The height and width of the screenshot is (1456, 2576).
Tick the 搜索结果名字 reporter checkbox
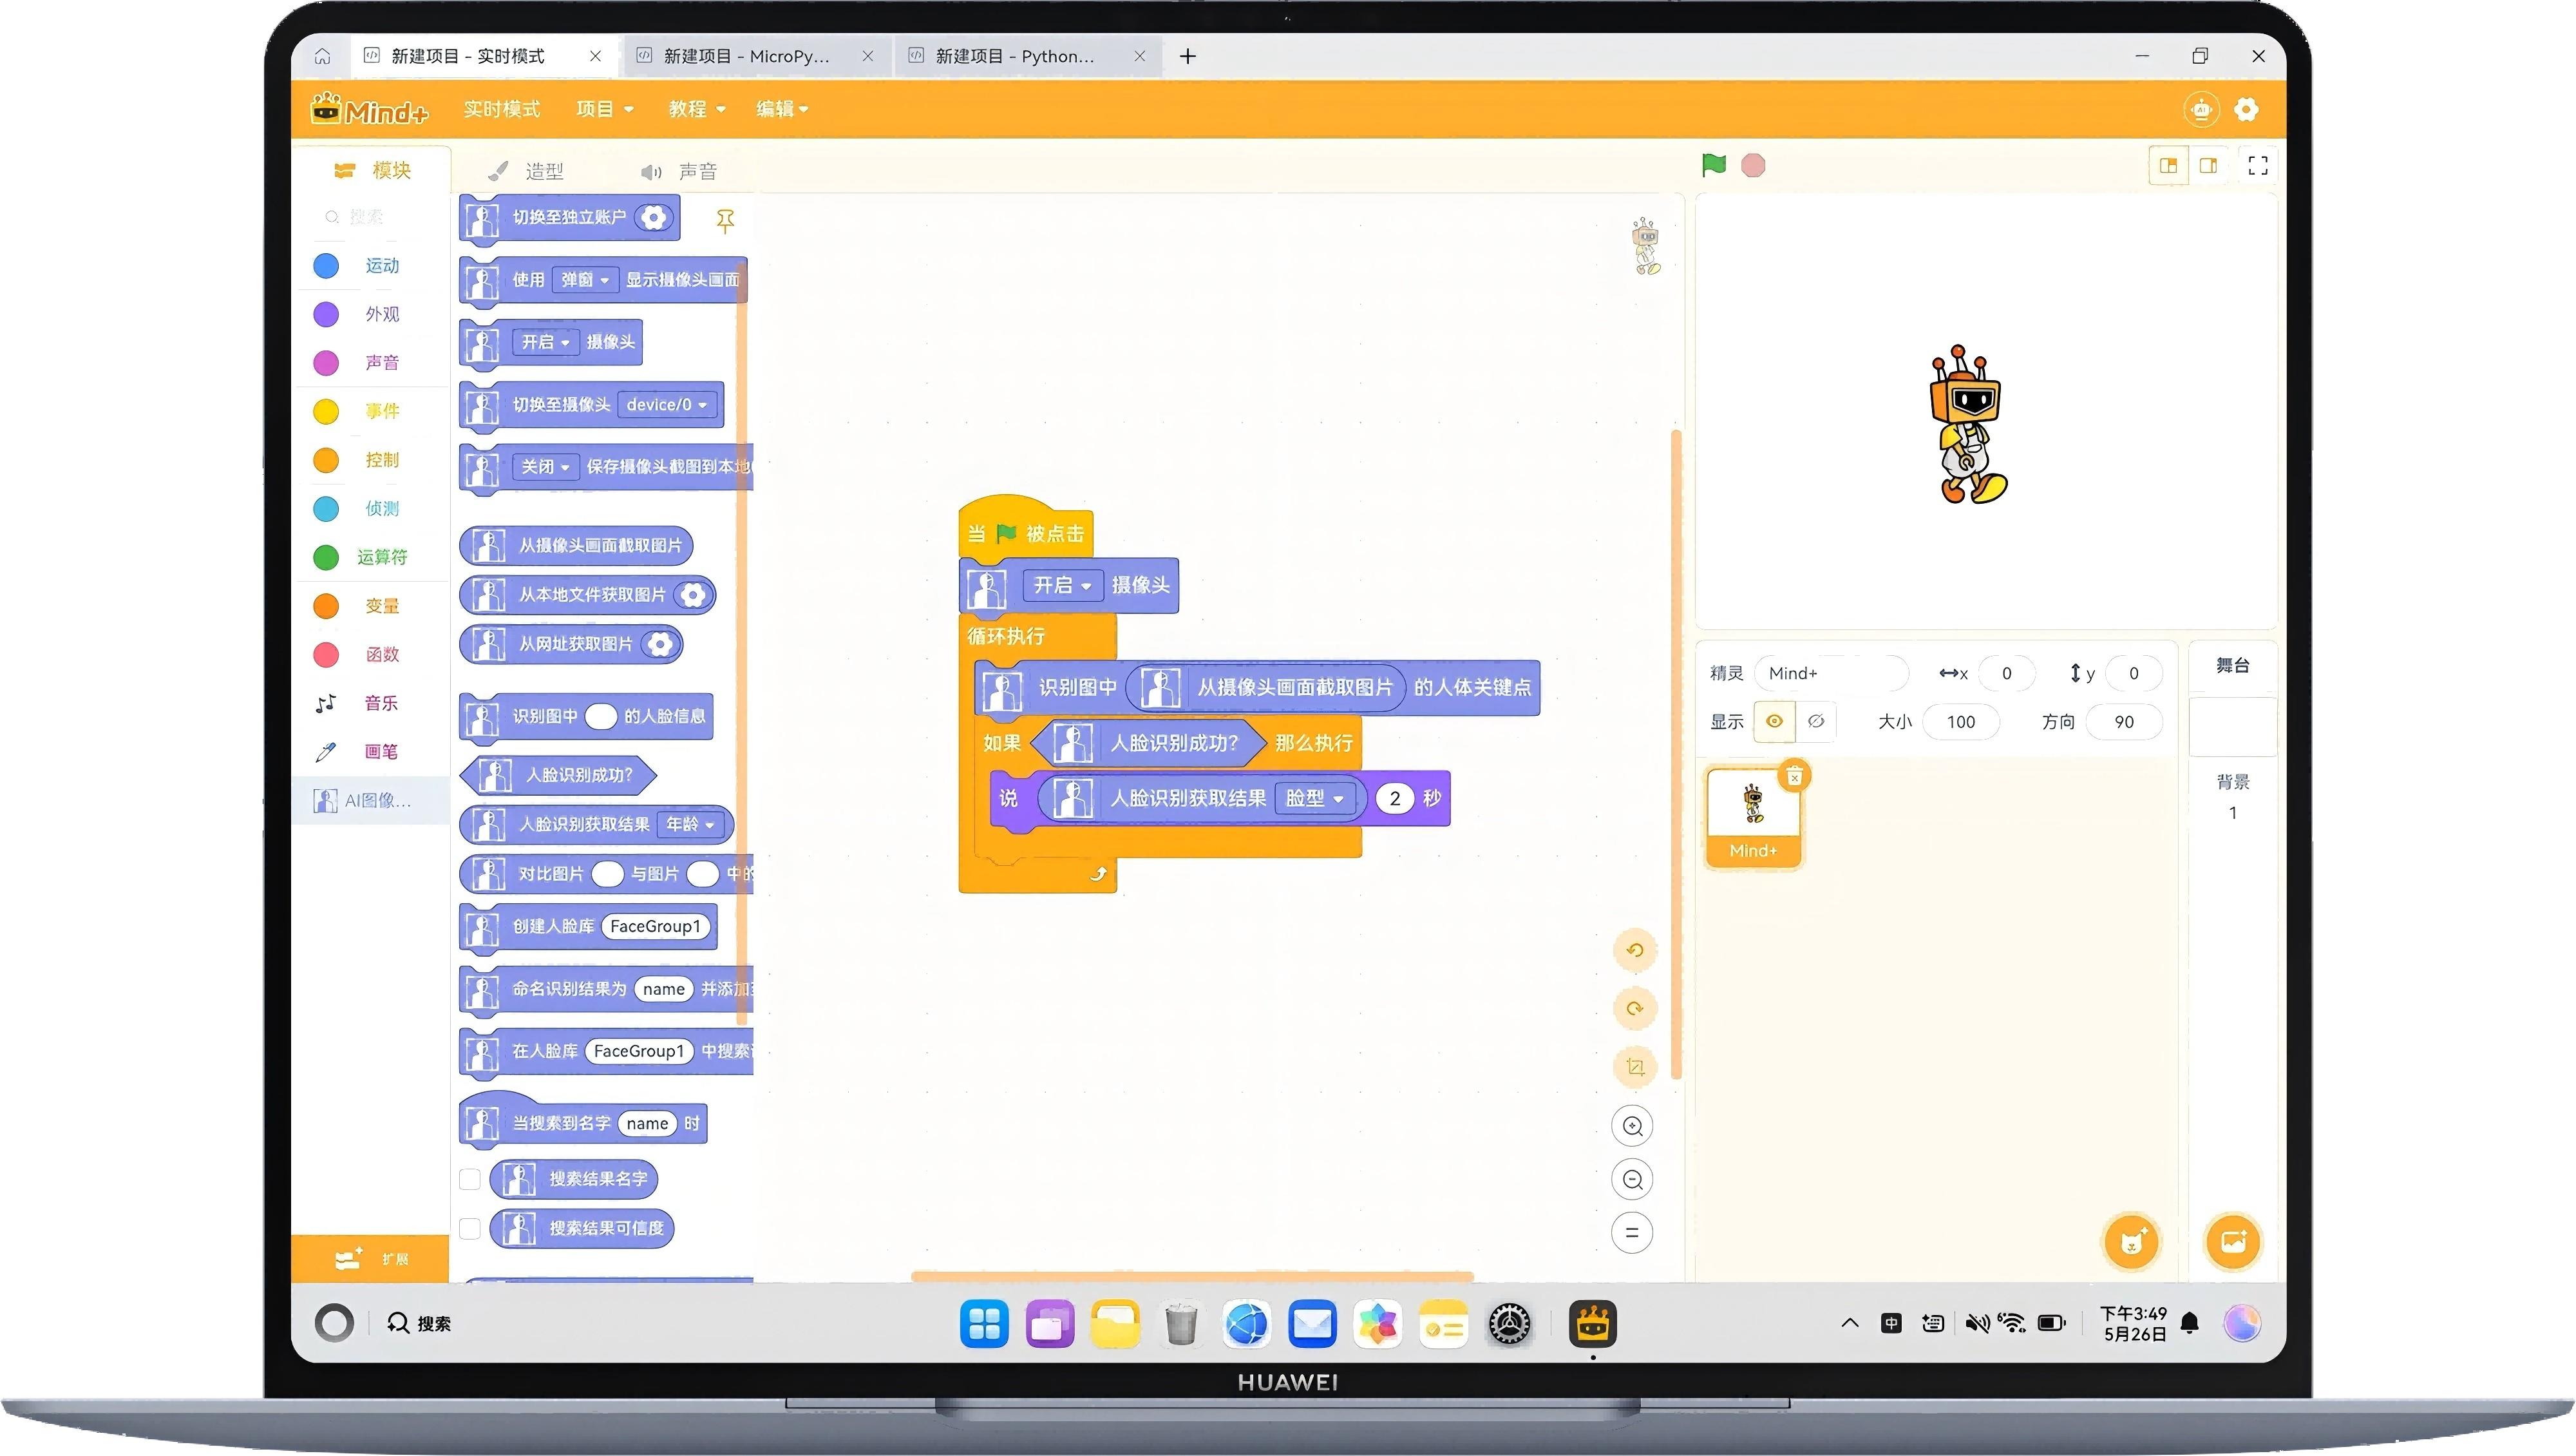pos(470,1180)
